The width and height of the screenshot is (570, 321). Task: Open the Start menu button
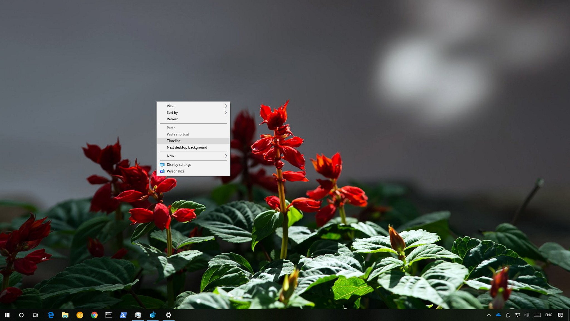tap(7, 315)
